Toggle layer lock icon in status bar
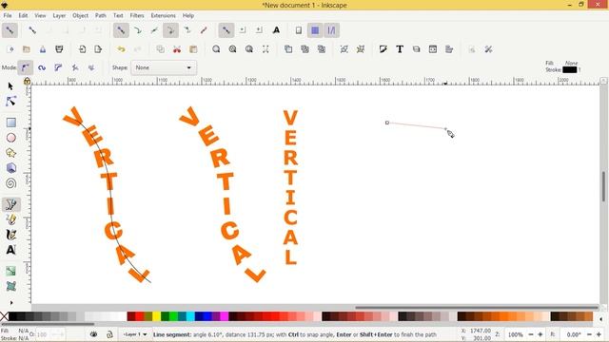Viewport: 609px width, 342px height. [109, 334]
